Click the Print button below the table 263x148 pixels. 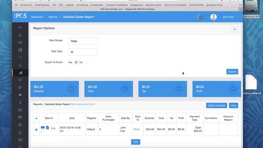[136, 142]
